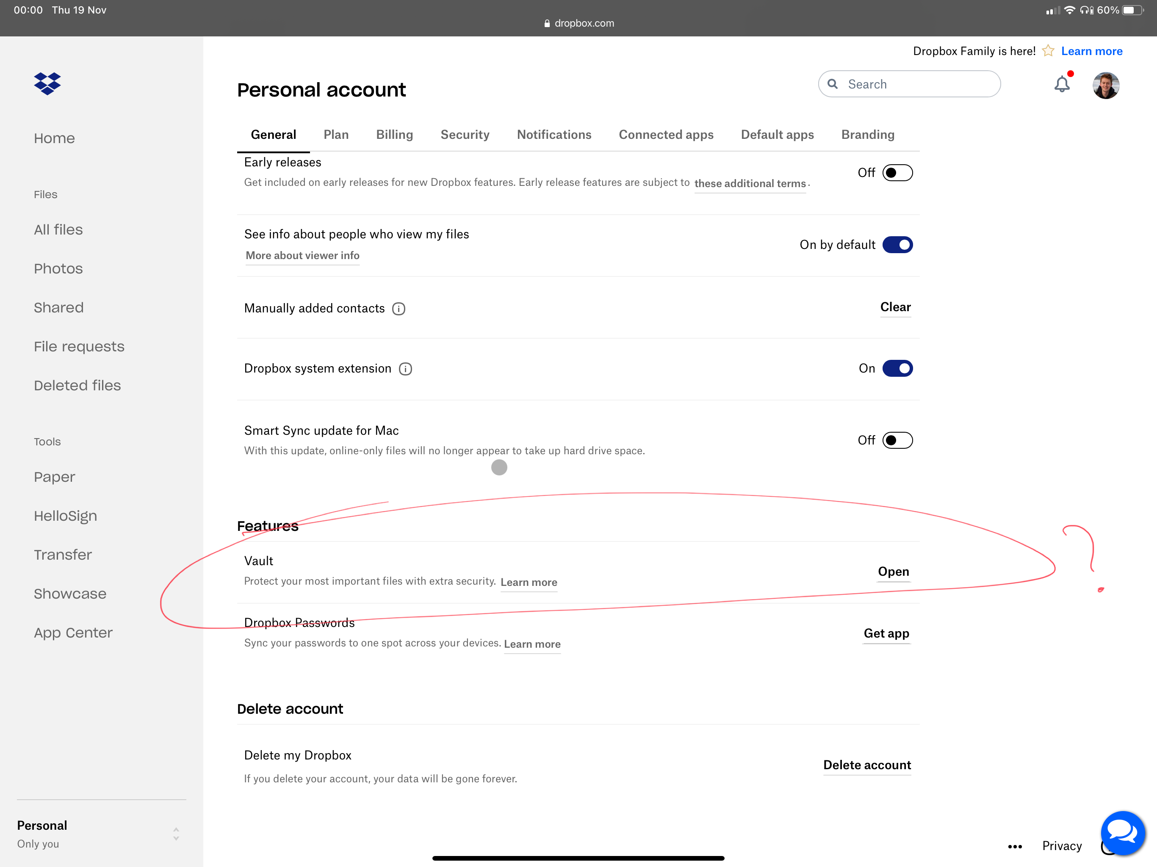Image resolution: width=1157 pixels, height=867 pixels.
Task: Select the Security tab
Action: (x=465, y=135)
